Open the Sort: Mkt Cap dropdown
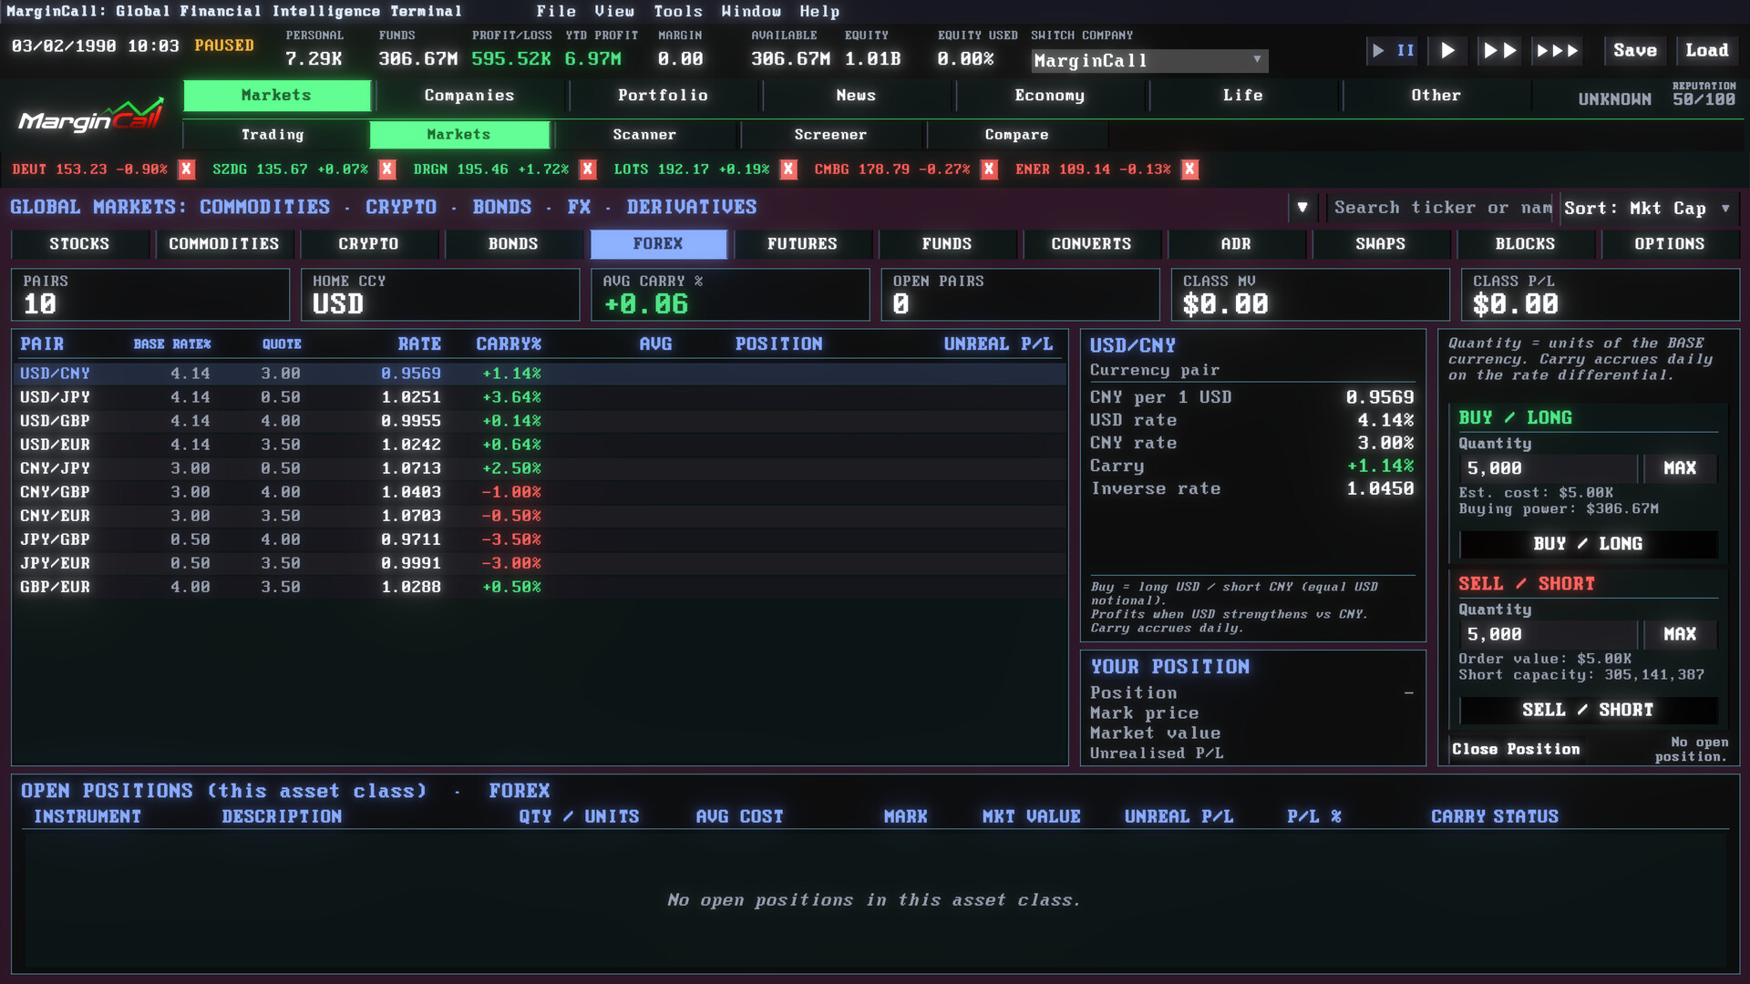 click(1649, 208)
